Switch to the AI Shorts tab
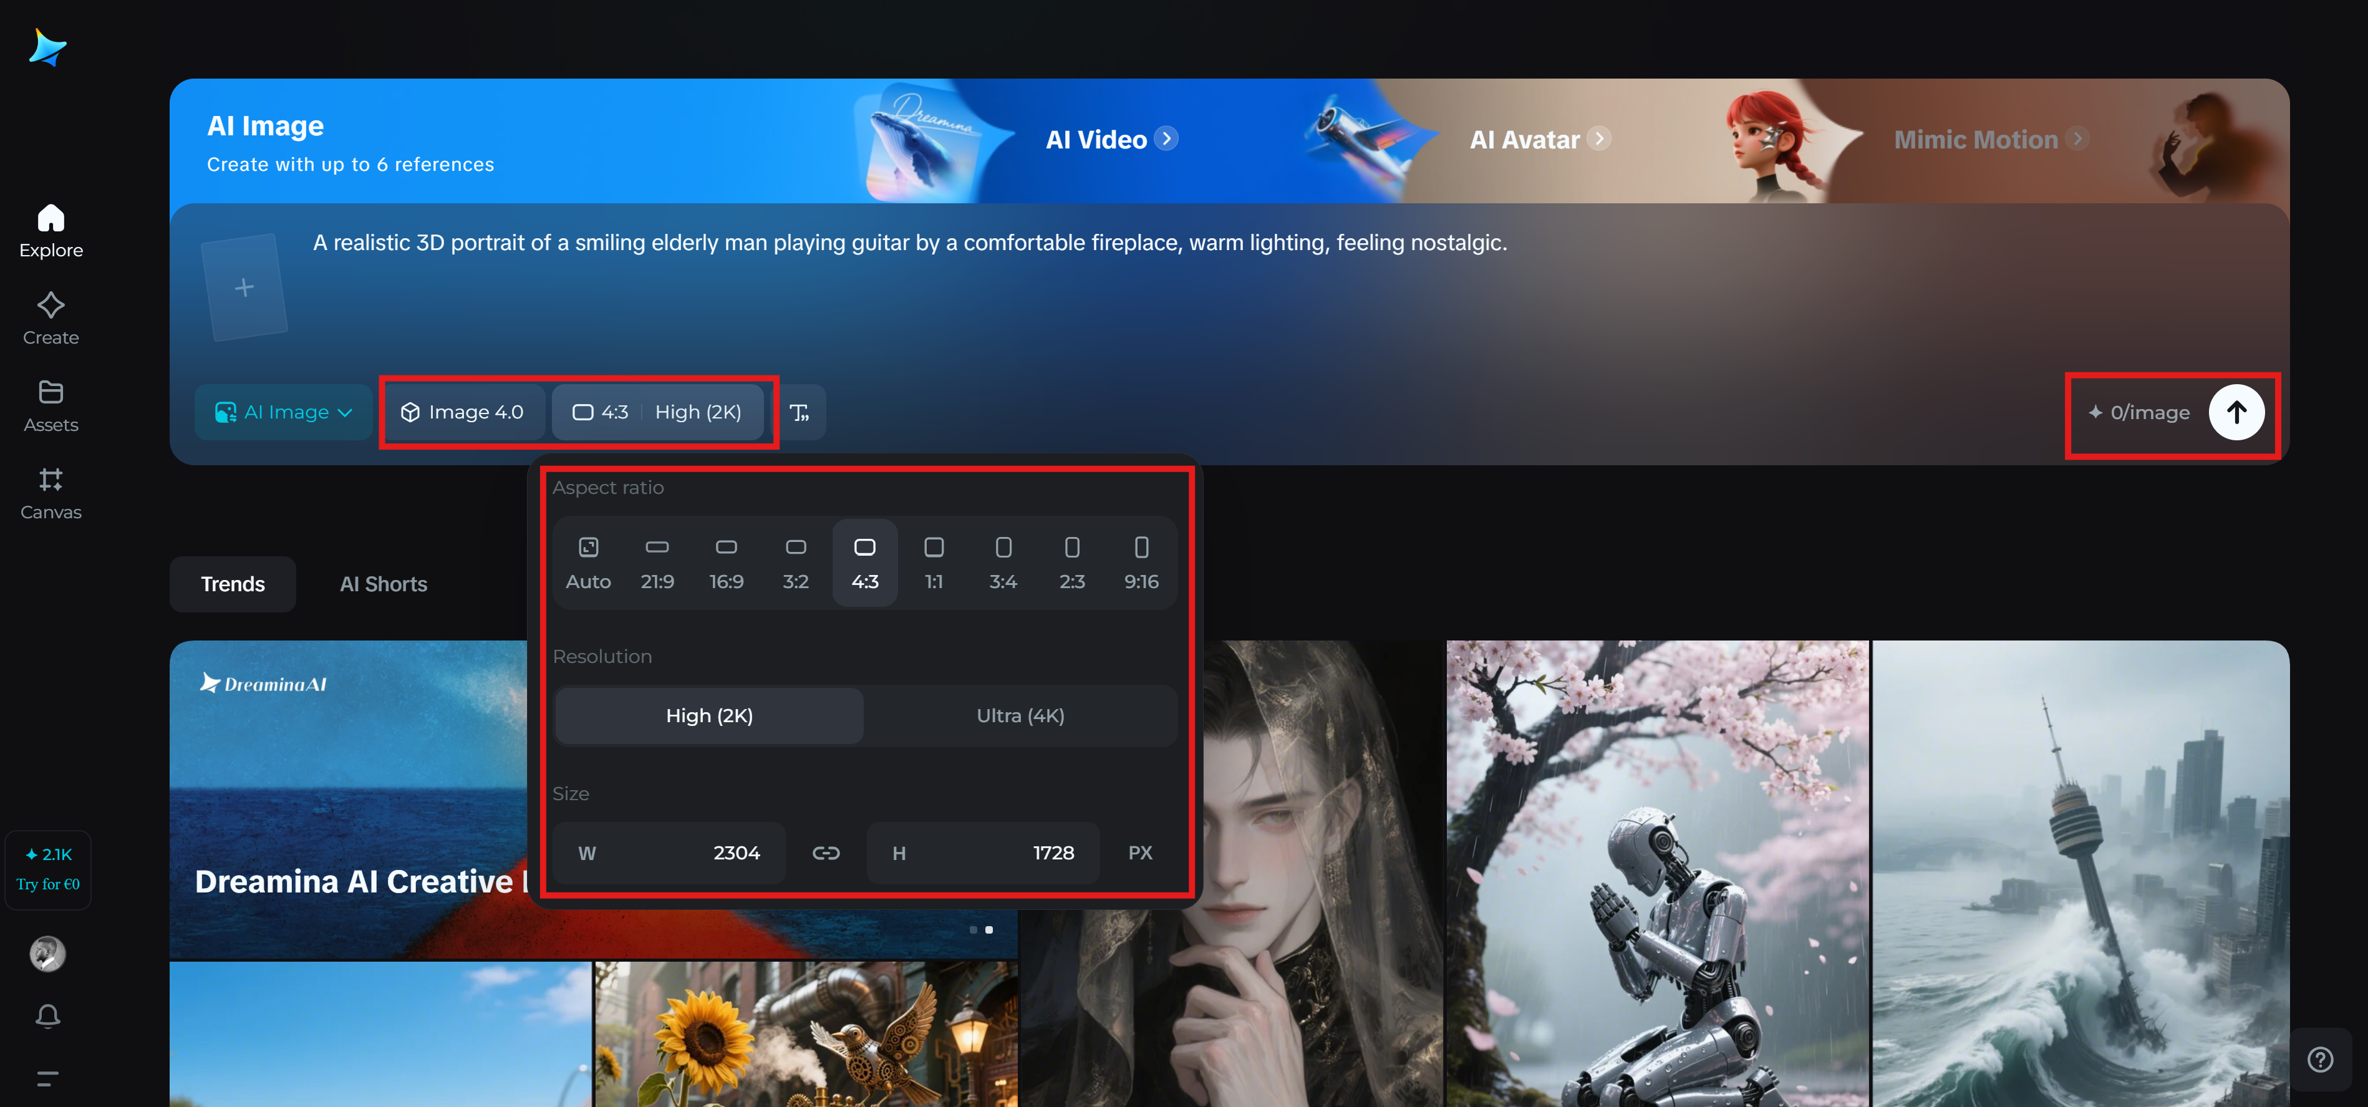 [384, 583]
